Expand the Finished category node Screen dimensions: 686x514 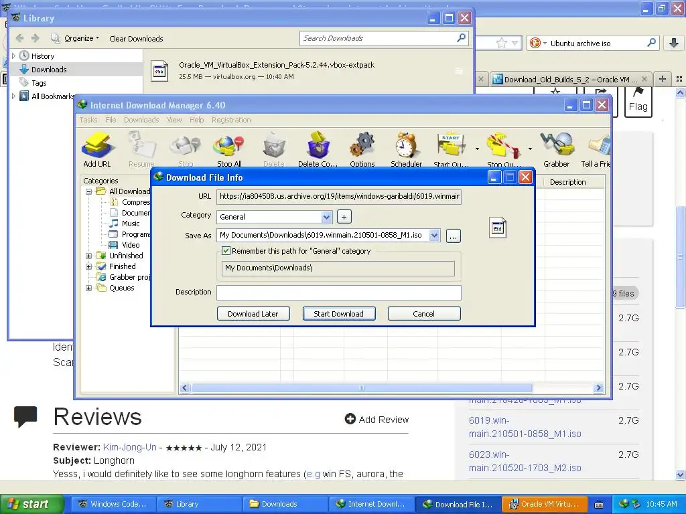click(x=89, y=266)
